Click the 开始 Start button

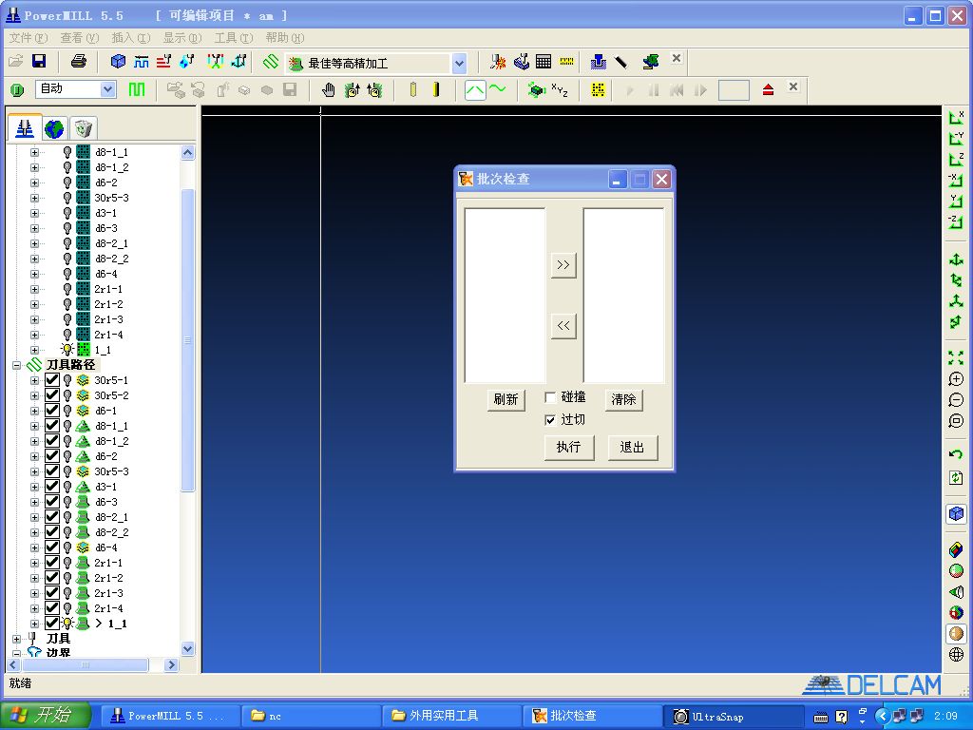[46, 716]
